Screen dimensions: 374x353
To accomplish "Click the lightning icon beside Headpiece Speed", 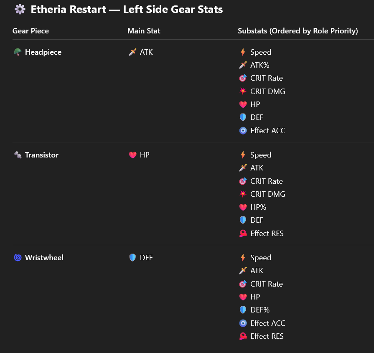I will tap(243, 52).
